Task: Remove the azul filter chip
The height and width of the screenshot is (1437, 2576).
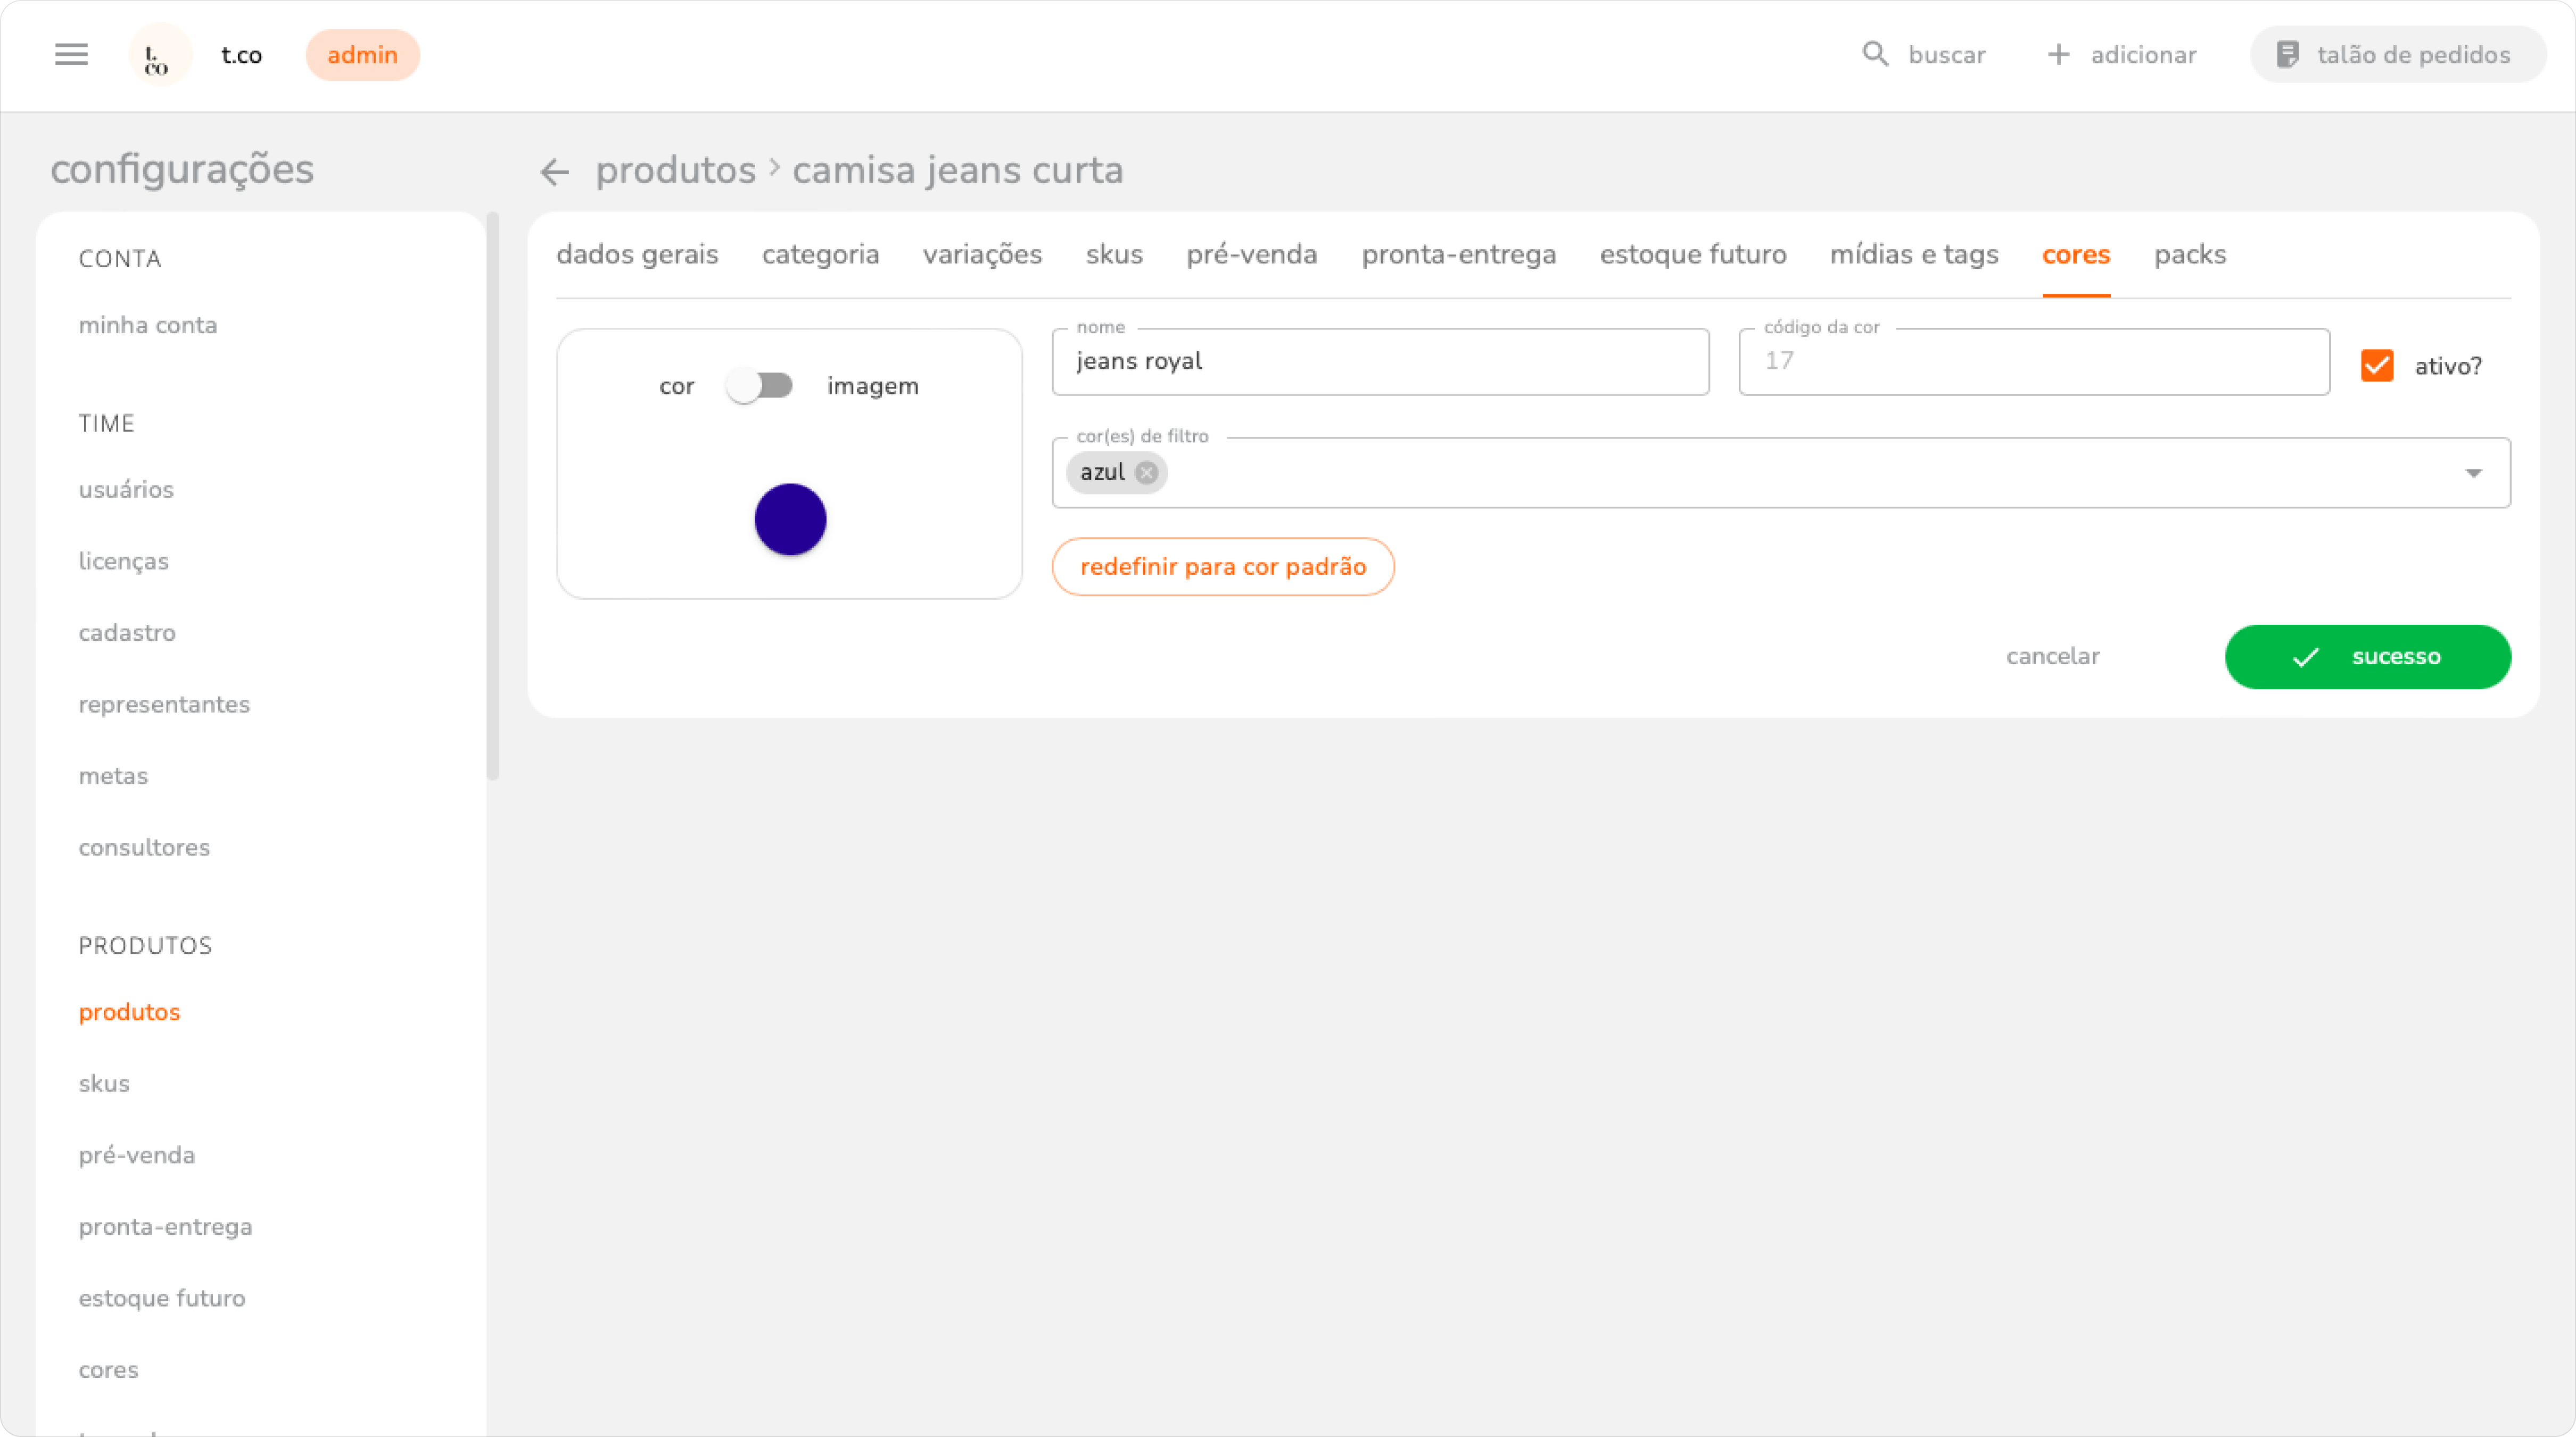Action: (x=1147, y=473)
